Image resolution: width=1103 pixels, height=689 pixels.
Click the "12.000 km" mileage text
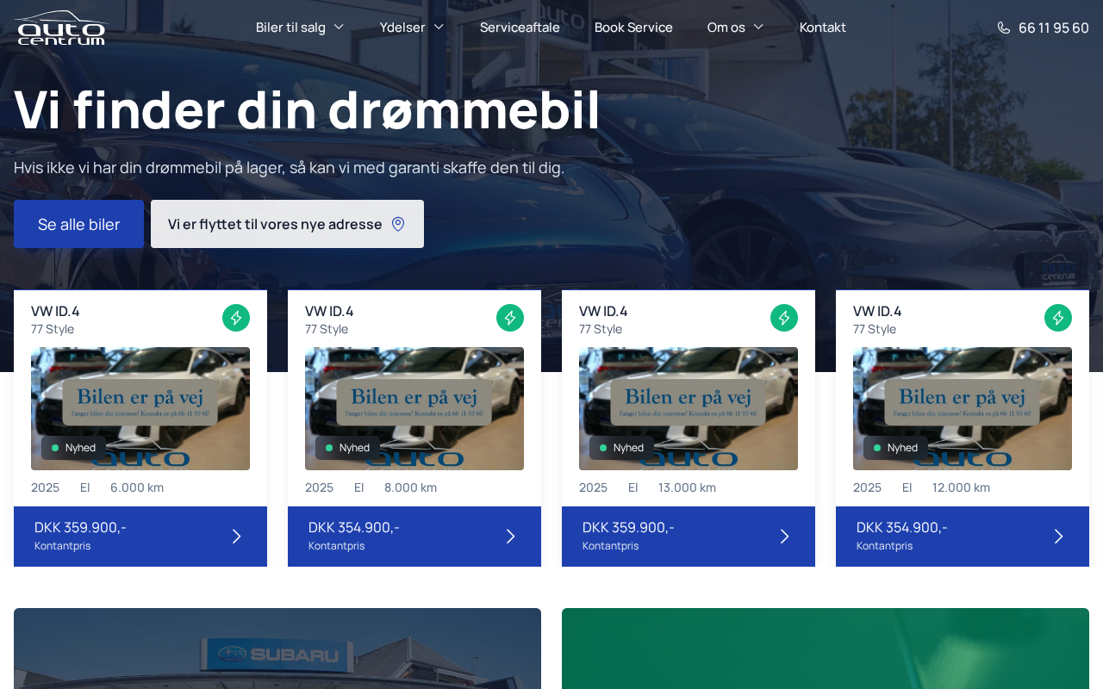coord(961,487)
